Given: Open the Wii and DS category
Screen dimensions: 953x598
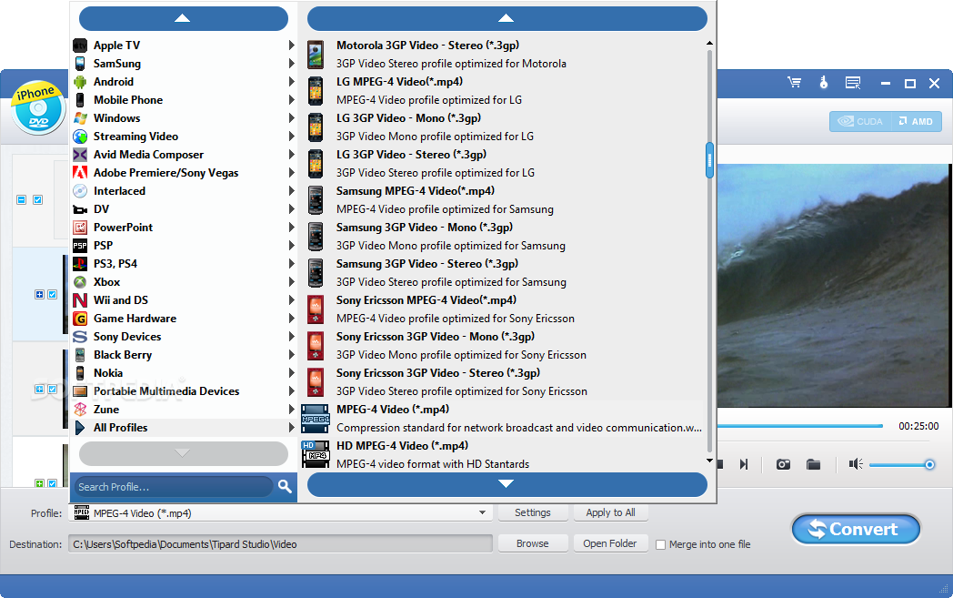Looking at the screenshot, I should 184,300.
